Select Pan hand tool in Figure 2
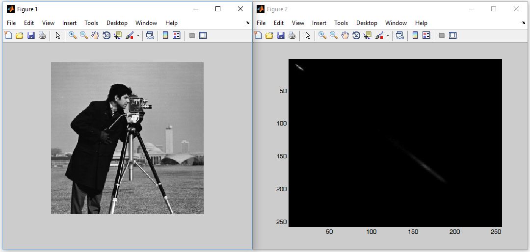 click(x=345, y=35)
